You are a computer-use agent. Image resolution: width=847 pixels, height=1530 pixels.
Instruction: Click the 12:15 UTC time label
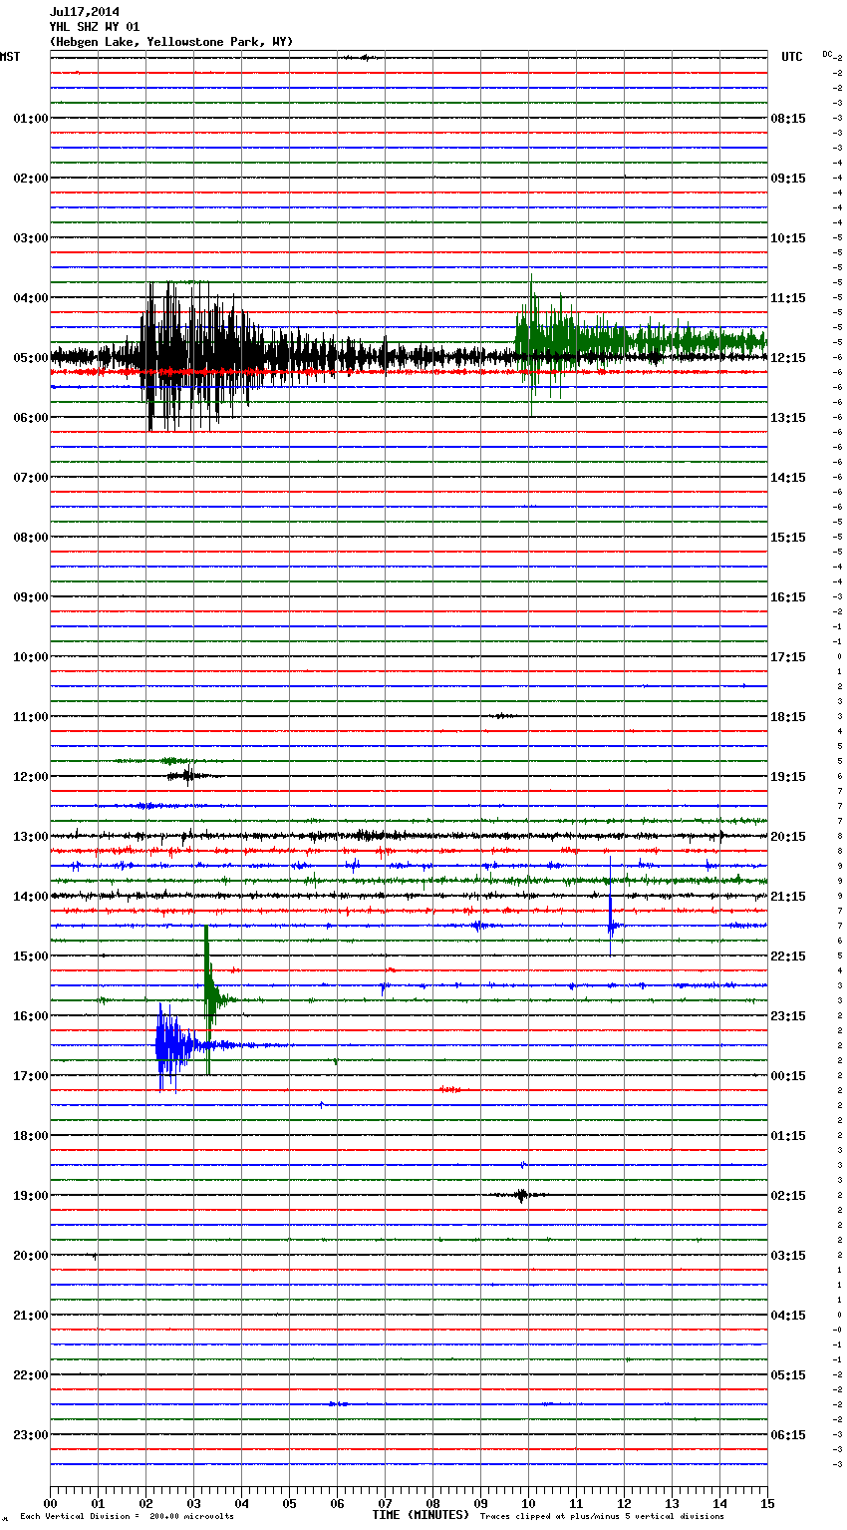tap(788, 358)
